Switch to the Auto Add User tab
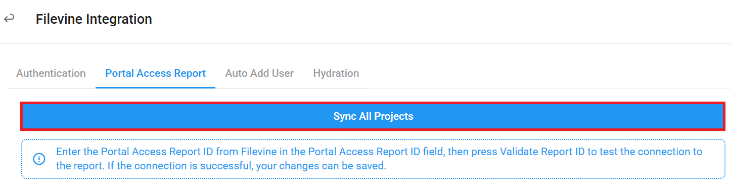731x184 pixels. coord(259,73)
